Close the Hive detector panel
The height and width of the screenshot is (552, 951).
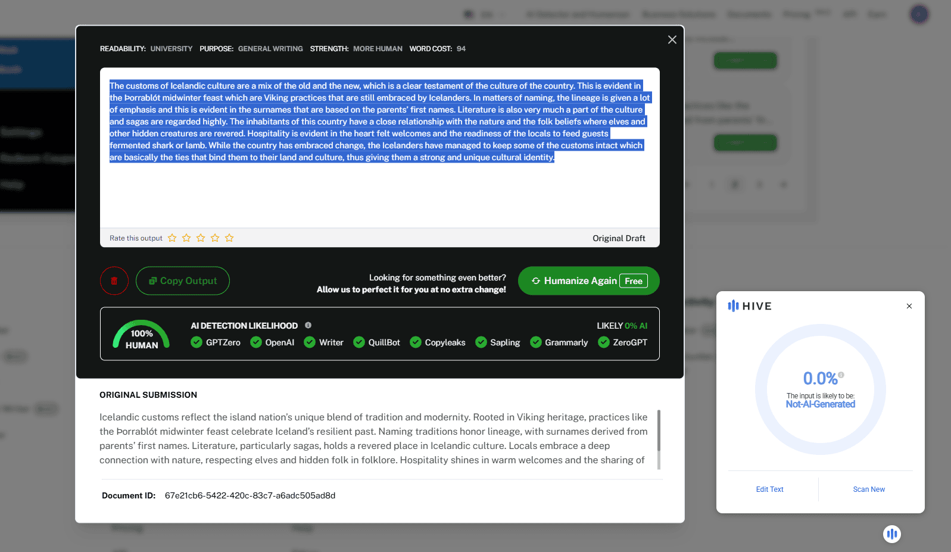coord(909,306)
